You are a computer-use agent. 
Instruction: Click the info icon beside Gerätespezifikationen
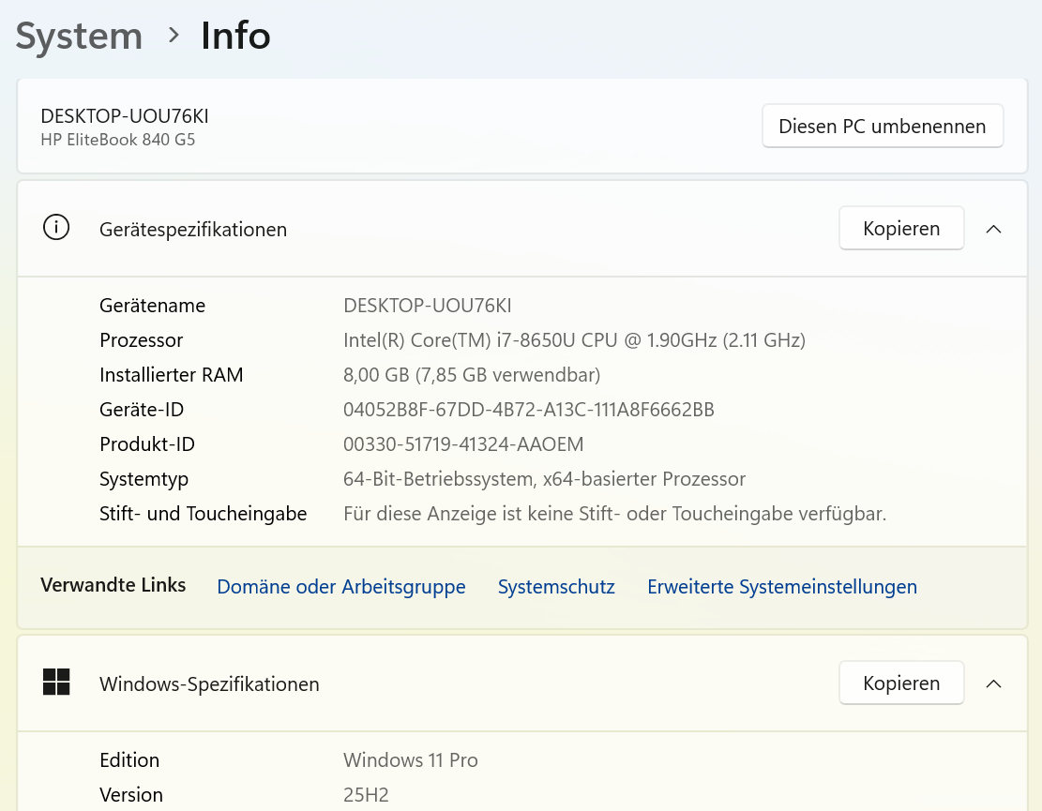click(56, 227)
